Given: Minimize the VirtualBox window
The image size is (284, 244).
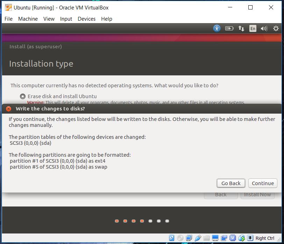Looking at the screenshot, I should click(230, 7).
